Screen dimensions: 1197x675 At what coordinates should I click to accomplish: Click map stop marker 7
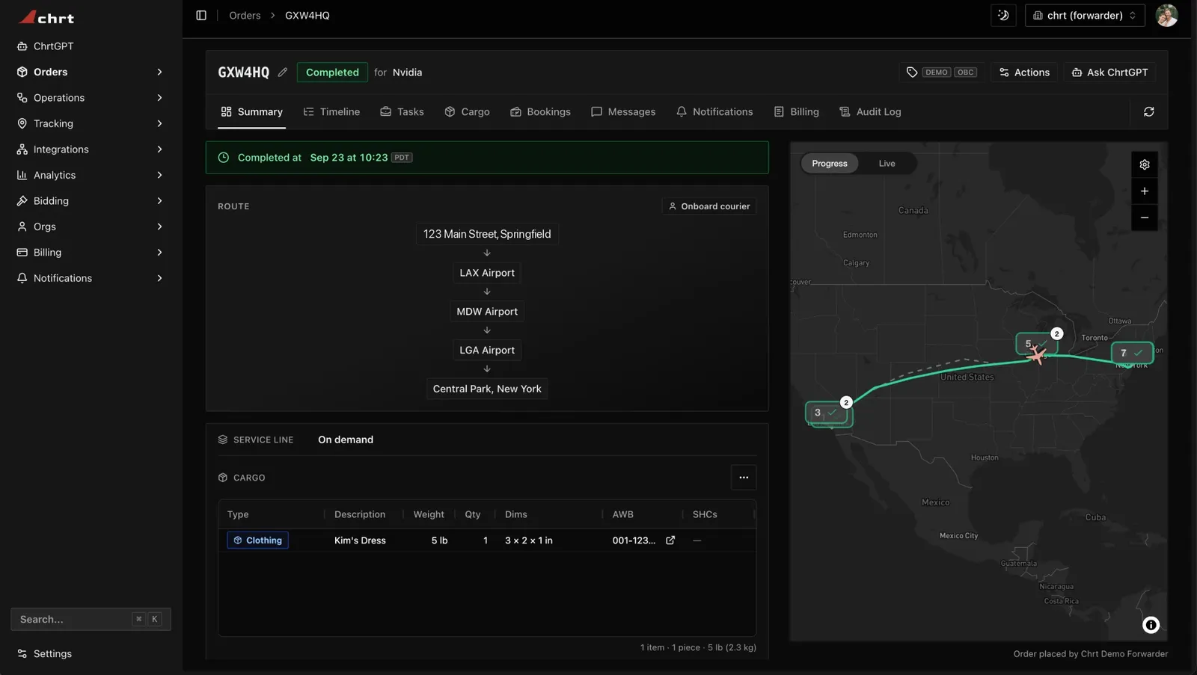tap(1132, 353)
